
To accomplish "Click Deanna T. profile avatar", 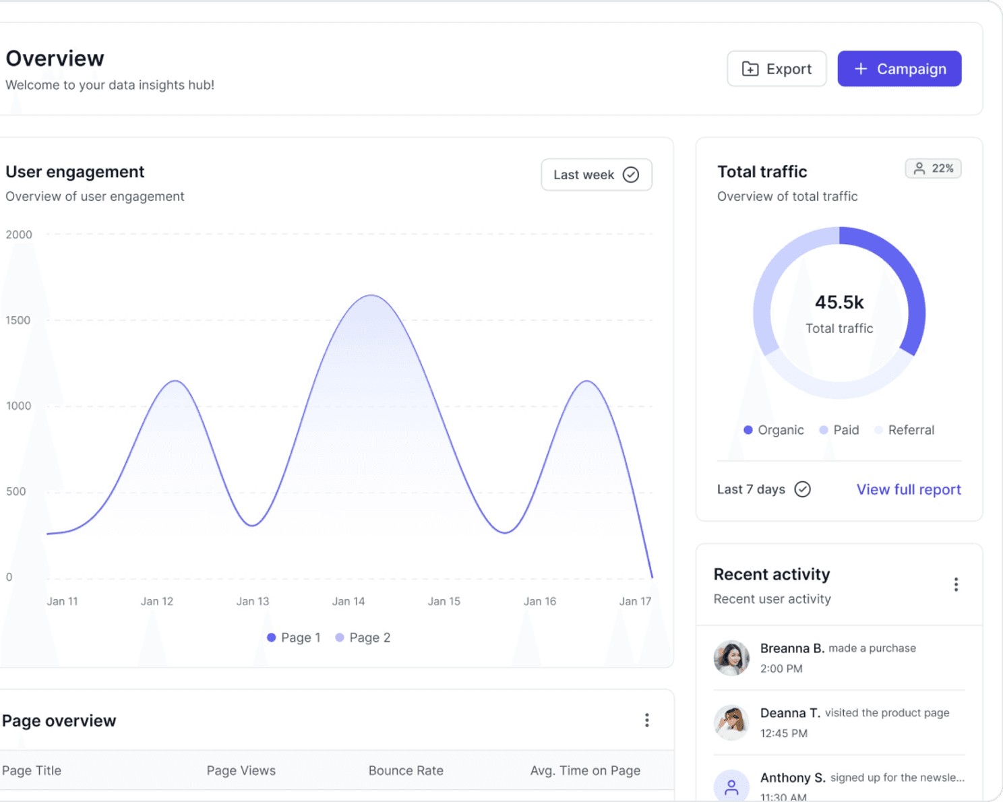I will (x=731, y=722).
